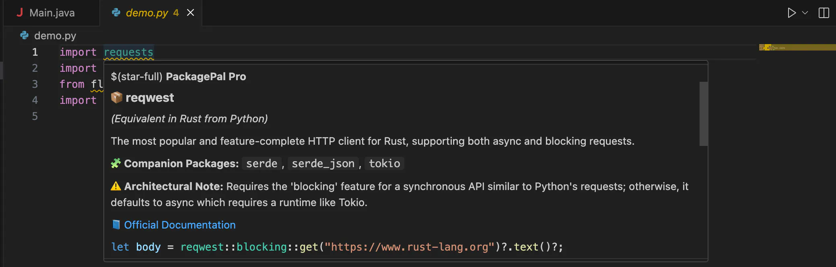The height and width of the screenshot is (267, 836).
Task: Click the book icon beside Official Documentation
Action: (x=116, y=225)
